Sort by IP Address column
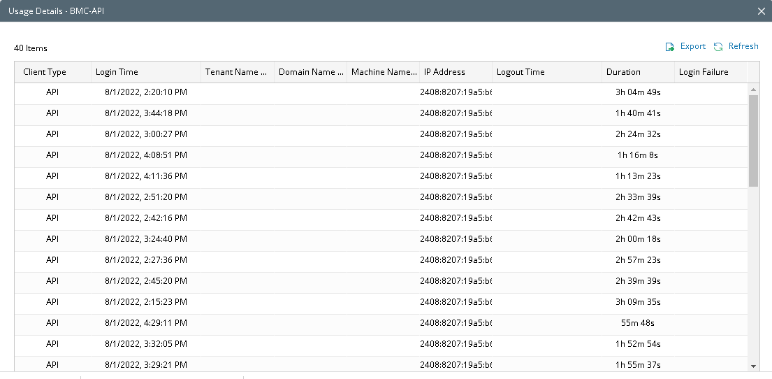 (x=444, y=72)
